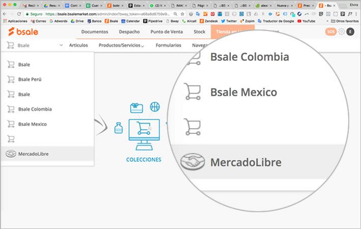The image size is (361, 229).
Task: Open the Documentos tab
Action: coord(95,32)
